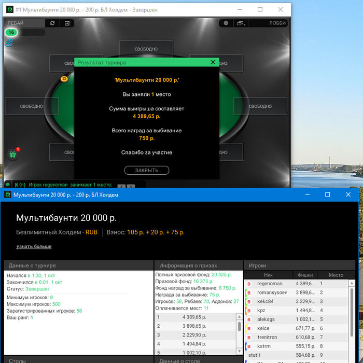
Task: Click the prize list scrollbar thumb
Action: 240,327
